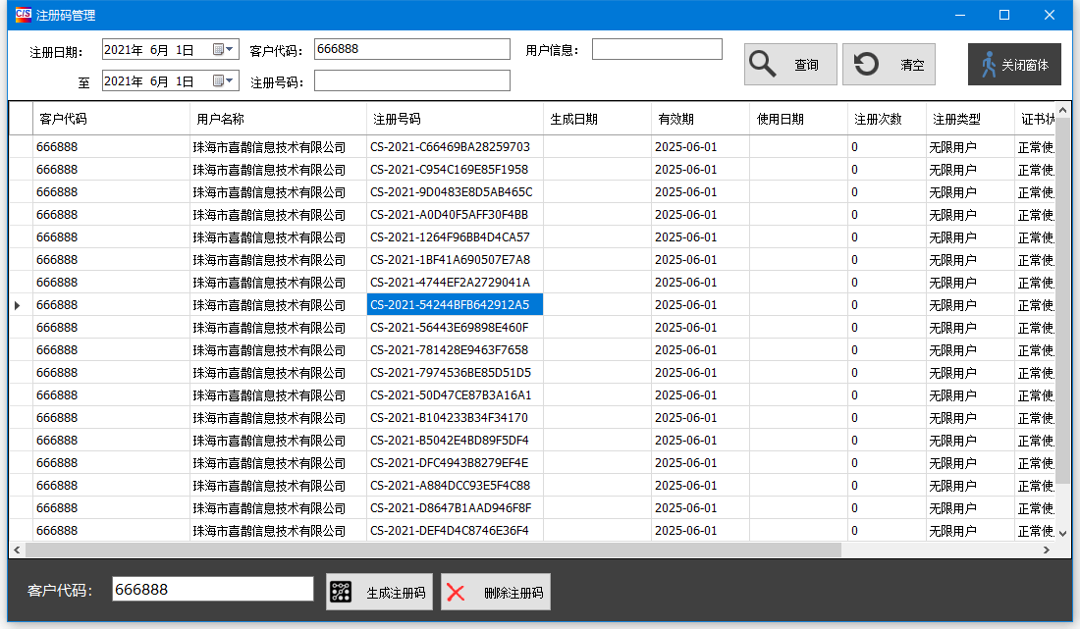Click the 注册类型 column header

pyautogui.click(x=970, y=119)
